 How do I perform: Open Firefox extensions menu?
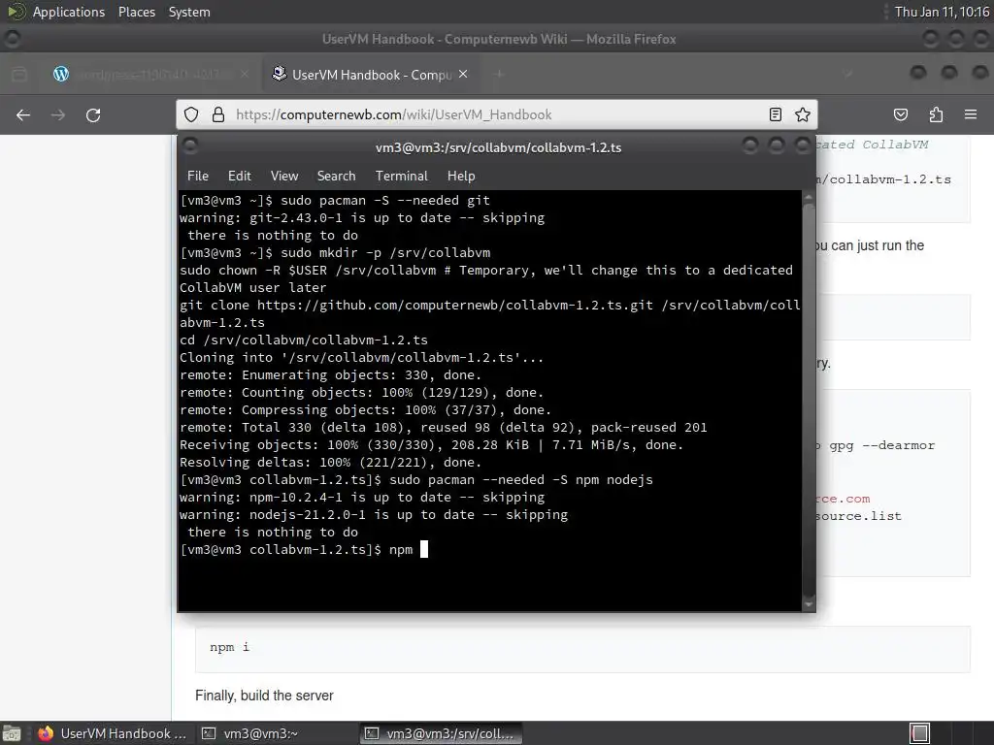coord(936,114)
